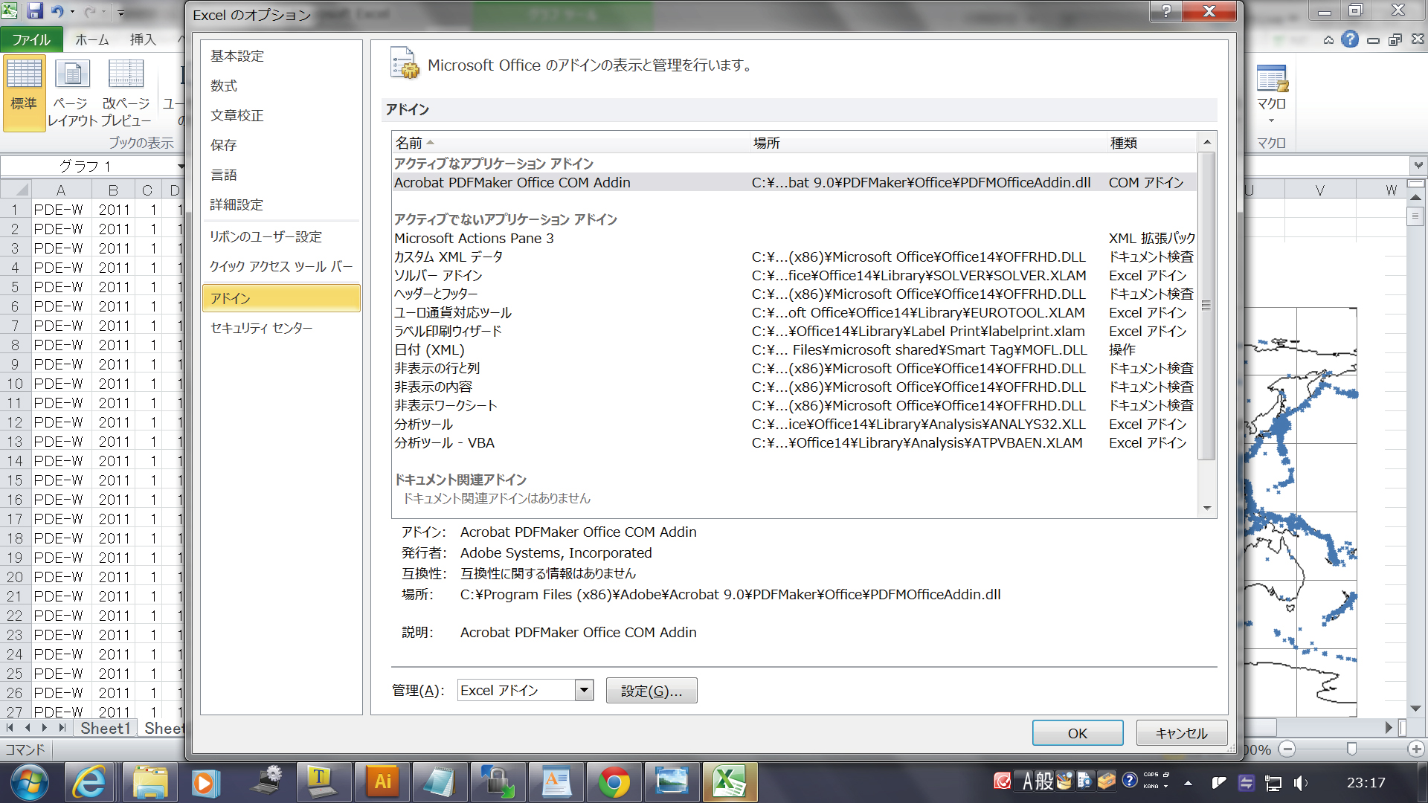Image resolution: width=1428 pixels, height=803 pixels.
Task: Expand the マクロ button dropdown arrow
Action: pyautogui.click(x=1271, y=120)
